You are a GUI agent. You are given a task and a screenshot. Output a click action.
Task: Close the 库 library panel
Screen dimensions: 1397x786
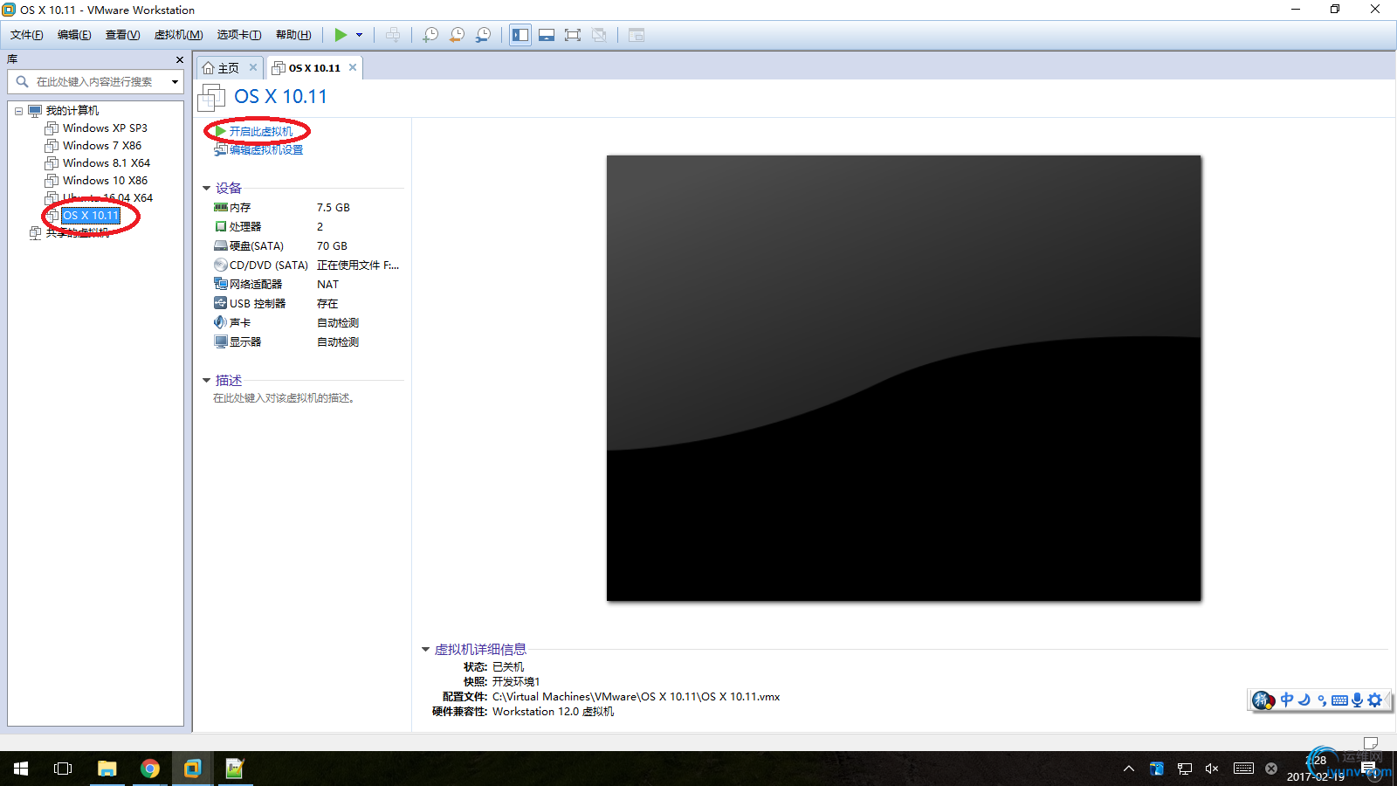180,59
